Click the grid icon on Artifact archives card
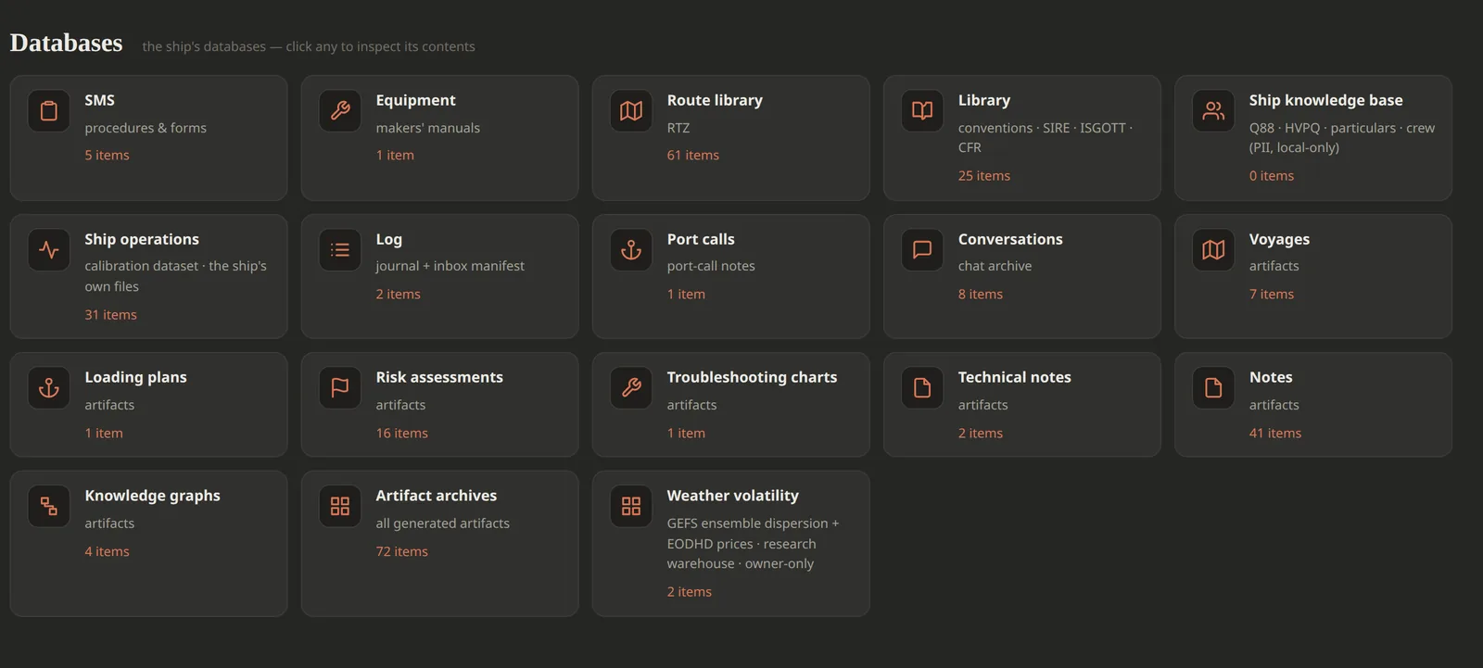Image resolution: width=1483 pixels, height=668 pixels. tap(340, 507)
